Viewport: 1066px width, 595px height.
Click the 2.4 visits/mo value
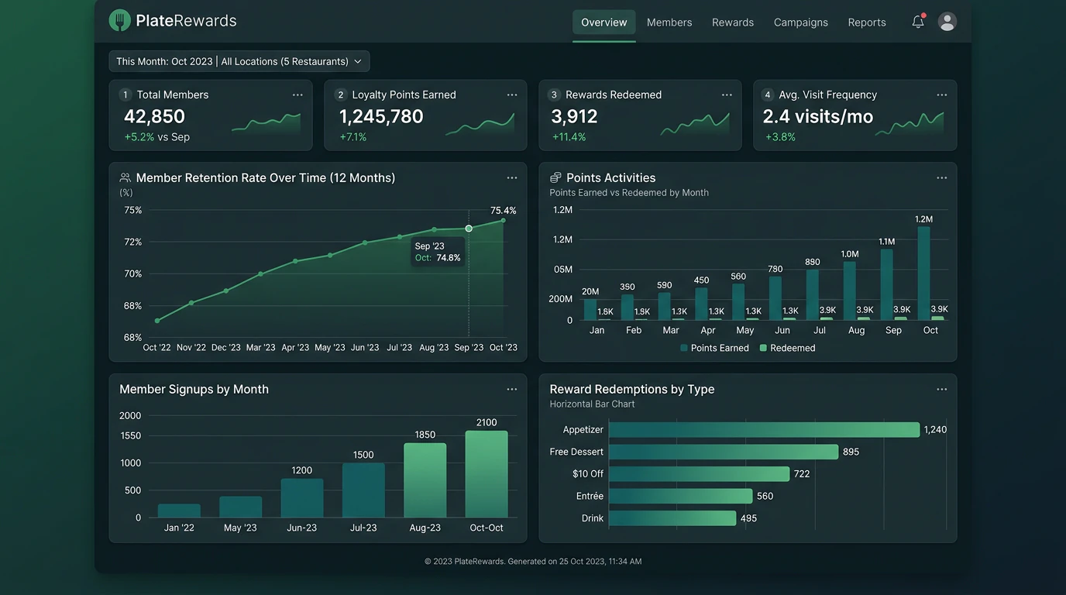818,116
